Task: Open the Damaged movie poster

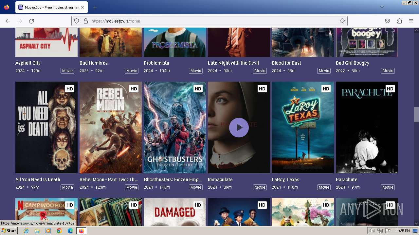Action: pyautogui.click(x=175, y=212)
